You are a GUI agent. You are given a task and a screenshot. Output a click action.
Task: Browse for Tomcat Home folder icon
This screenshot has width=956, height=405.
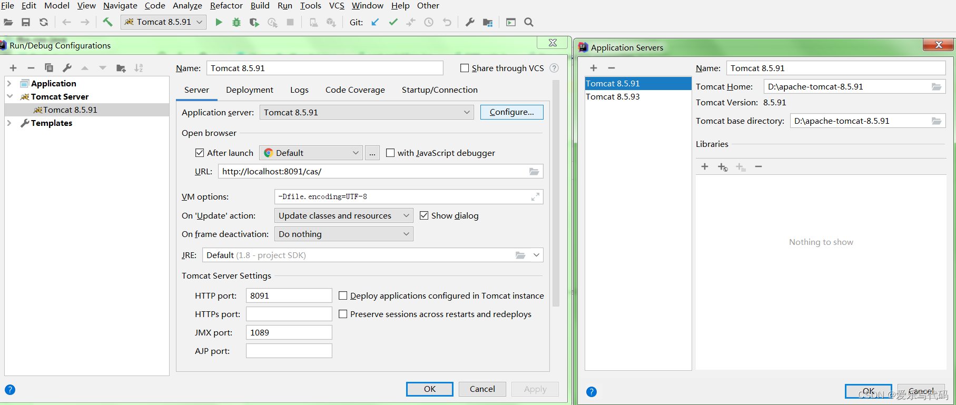937,87
